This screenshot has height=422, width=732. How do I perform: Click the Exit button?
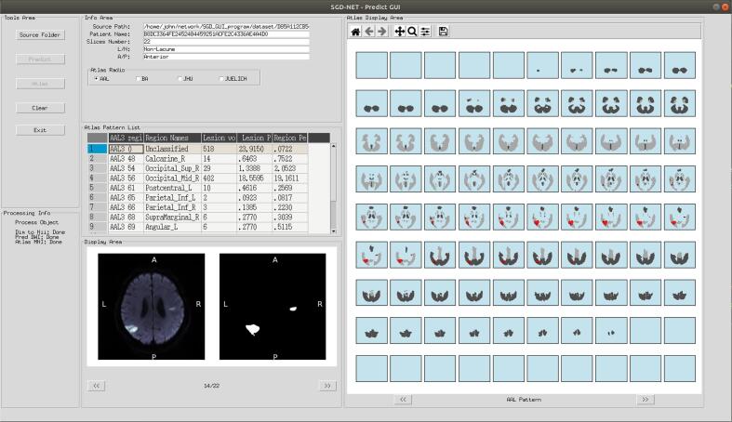pyautogui.click(x=40, y=130)
